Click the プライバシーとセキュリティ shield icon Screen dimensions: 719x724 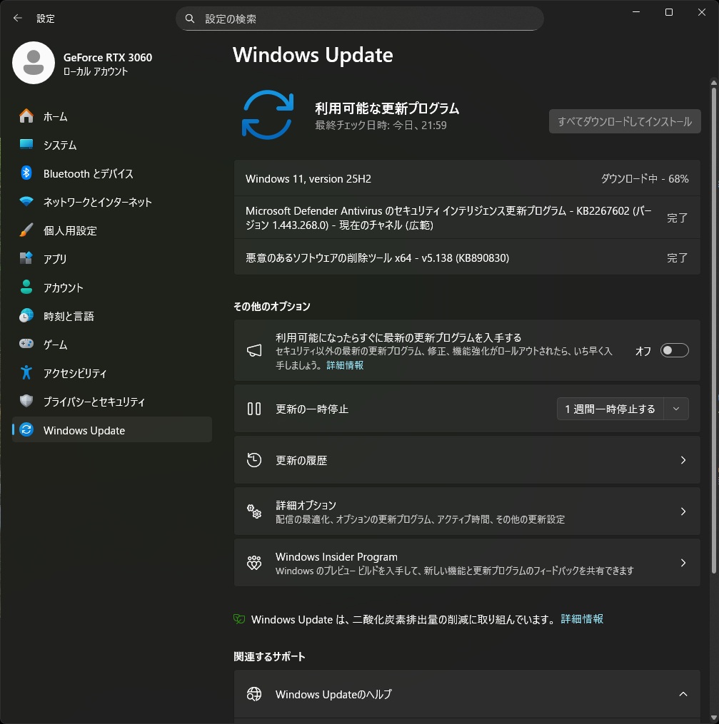point(26,401)
